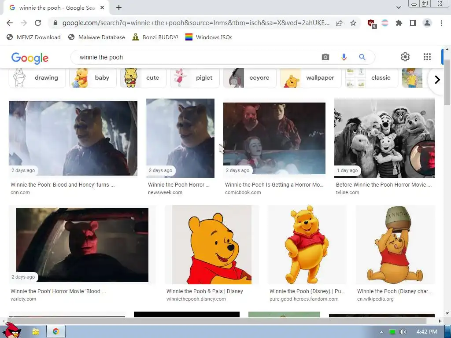
Task: Open the Windows ISOs bookmark
Action: pos(208,37)
